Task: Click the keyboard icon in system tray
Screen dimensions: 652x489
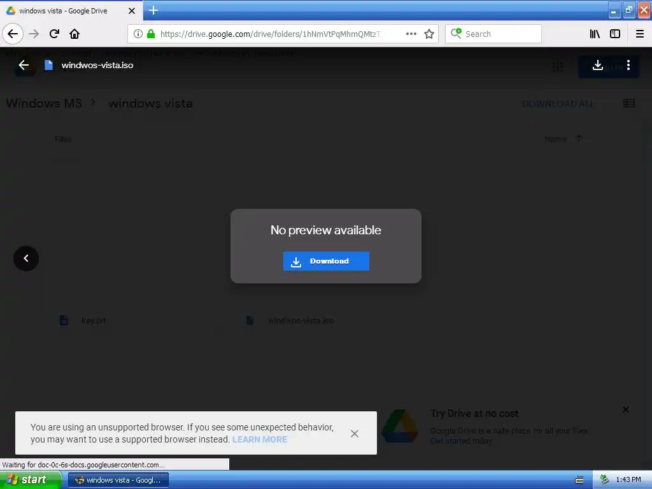Action: click(579, 480)
